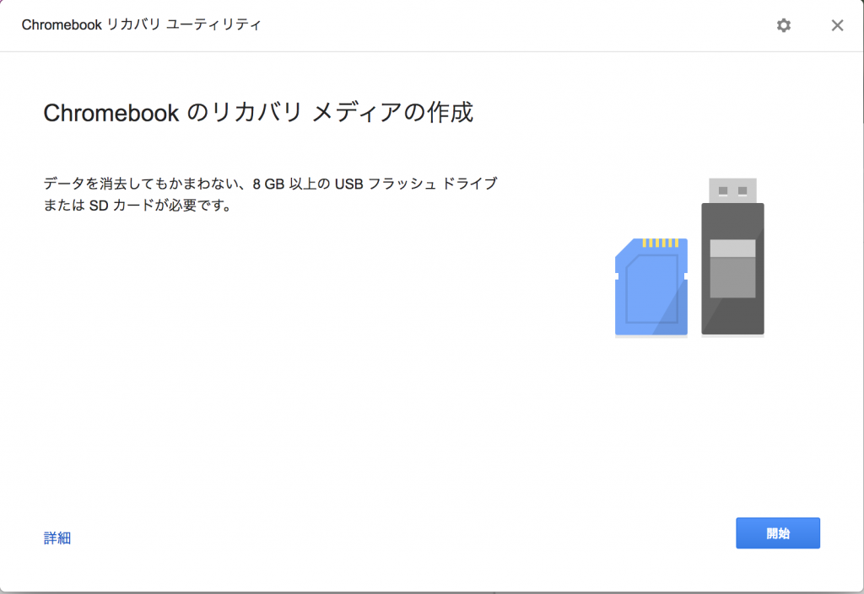864x594 pixels.
Task: Click the heading Chromebook のリカバリ メディアの作成
Action: 258,113
